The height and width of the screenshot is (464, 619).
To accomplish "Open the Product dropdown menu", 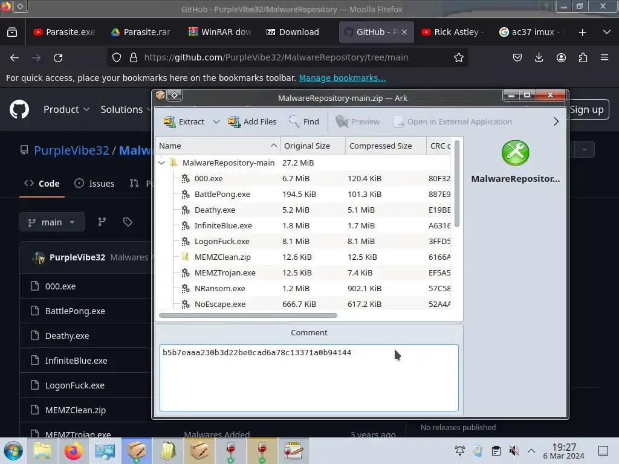I will coord(66,109).
